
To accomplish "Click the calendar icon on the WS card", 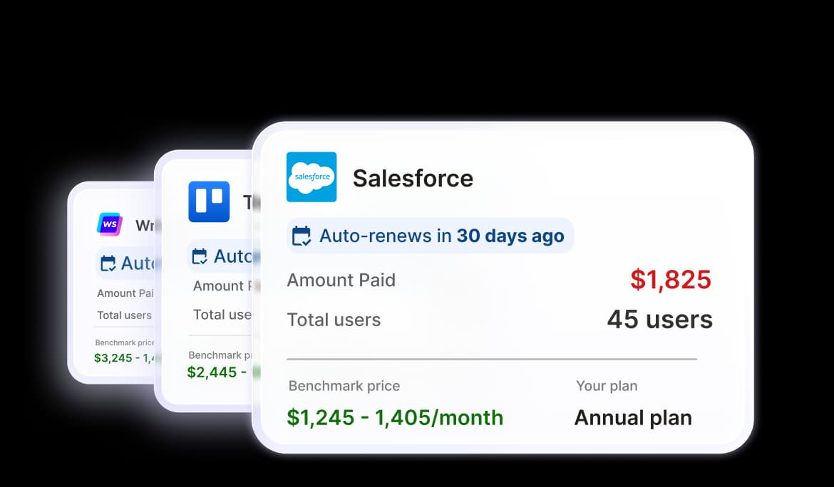I will point(108,263).
